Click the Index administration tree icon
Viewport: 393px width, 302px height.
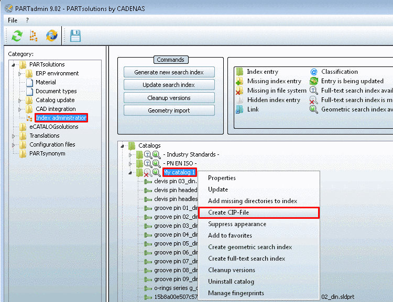coord(29,118)
